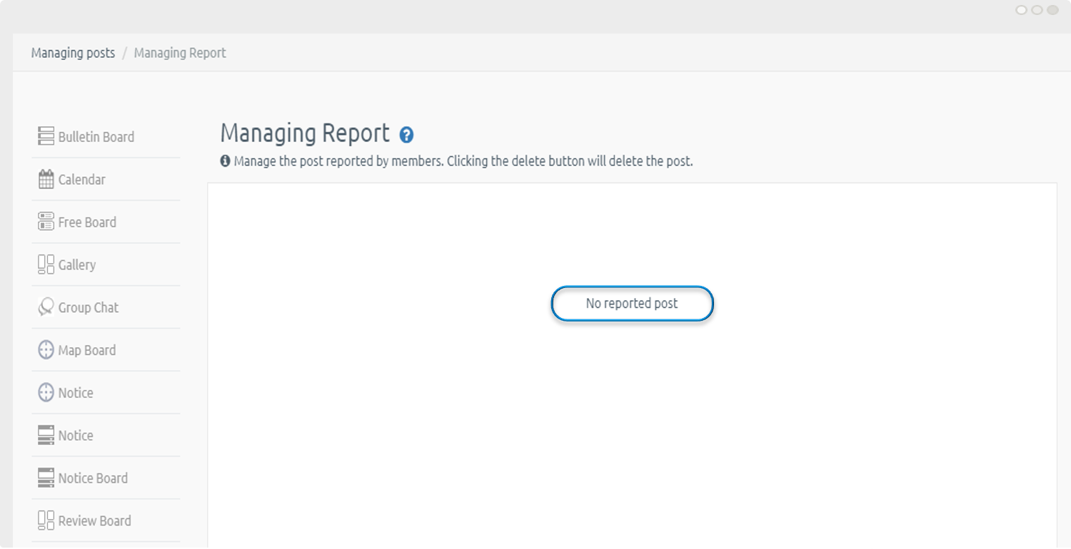1071x549 pixels.
Task: Open the Review Board icon
Action: tap(46, 520)
